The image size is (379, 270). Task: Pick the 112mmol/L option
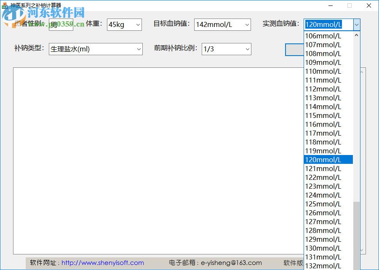coord(328,89)
